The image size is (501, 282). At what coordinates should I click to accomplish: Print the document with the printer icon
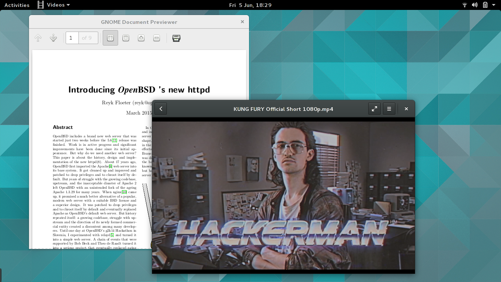click(176, 38)
